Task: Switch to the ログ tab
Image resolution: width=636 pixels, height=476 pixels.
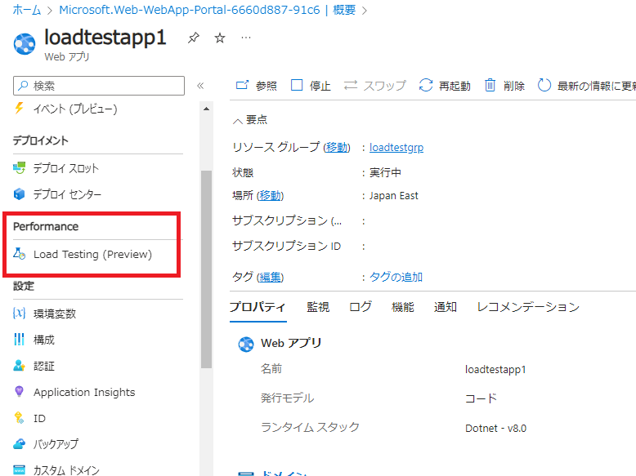Action: tap(361, 307)
